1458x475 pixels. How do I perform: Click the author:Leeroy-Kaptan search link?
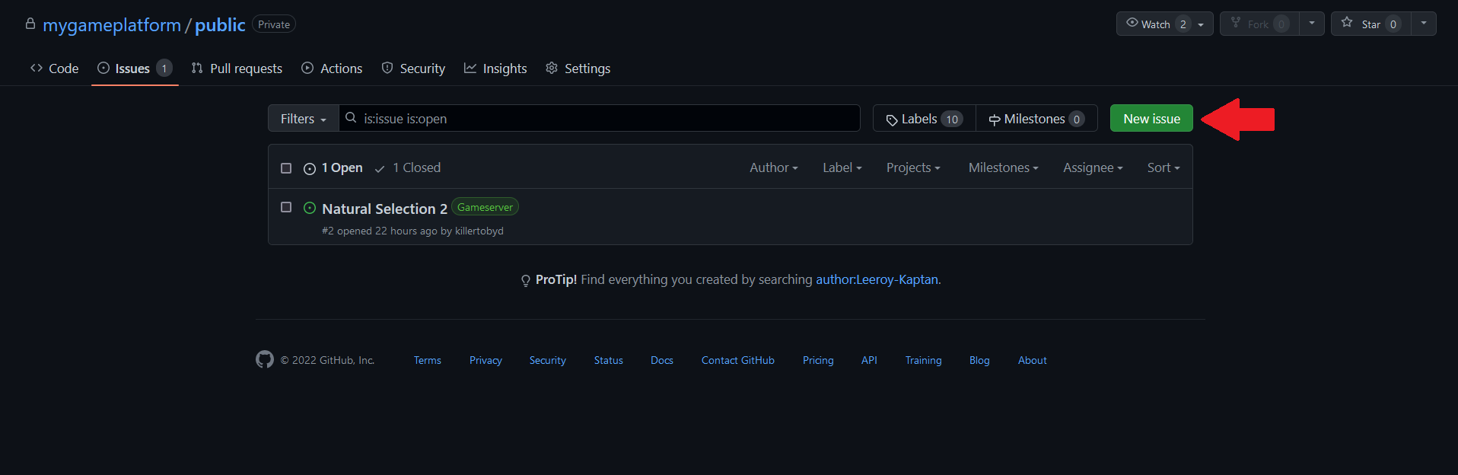pos(877,279)
